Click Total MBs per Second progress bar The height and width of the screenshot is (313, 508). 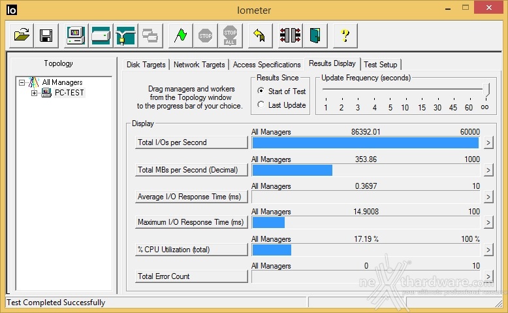366,171
